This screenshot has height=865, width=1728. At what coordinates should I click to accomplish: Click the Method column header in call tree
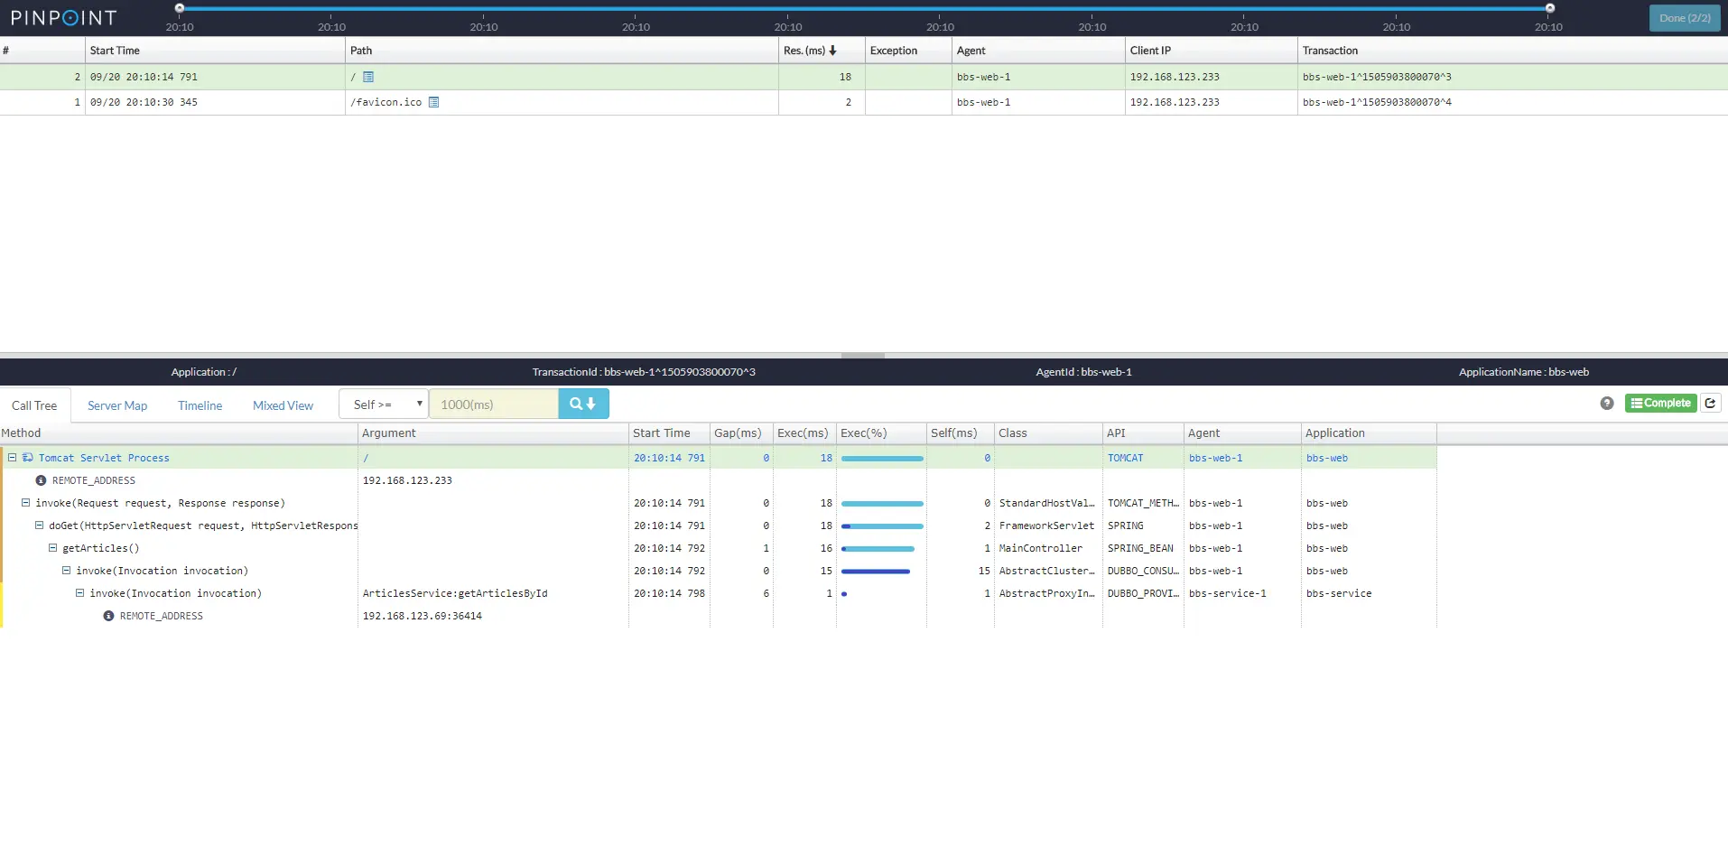(179, 433)
